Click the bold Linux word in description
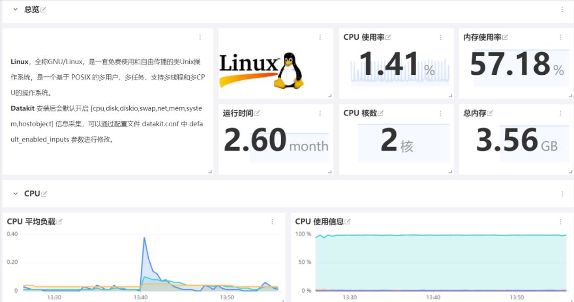Image resolution: width=574 pixels, height=302 pixels. coord(20,62)
